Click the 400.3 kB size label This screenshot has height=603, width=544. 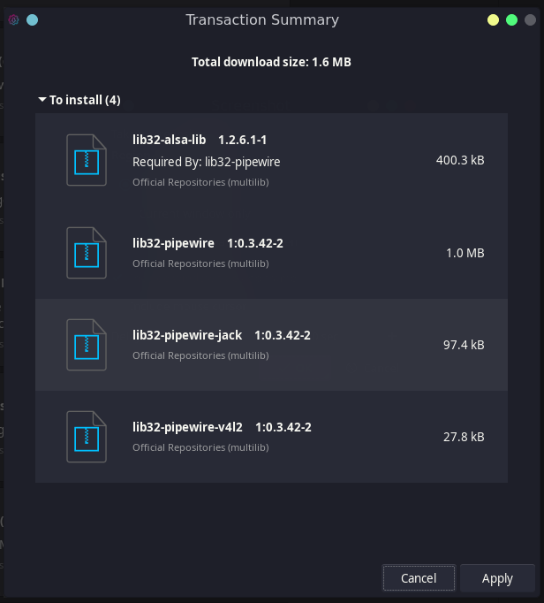pyautogui.click(x=459, y=160)
